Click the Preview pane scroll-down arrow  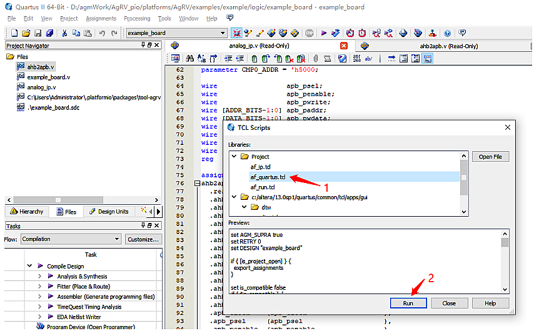pyautogui.click(x=505, y=289)
